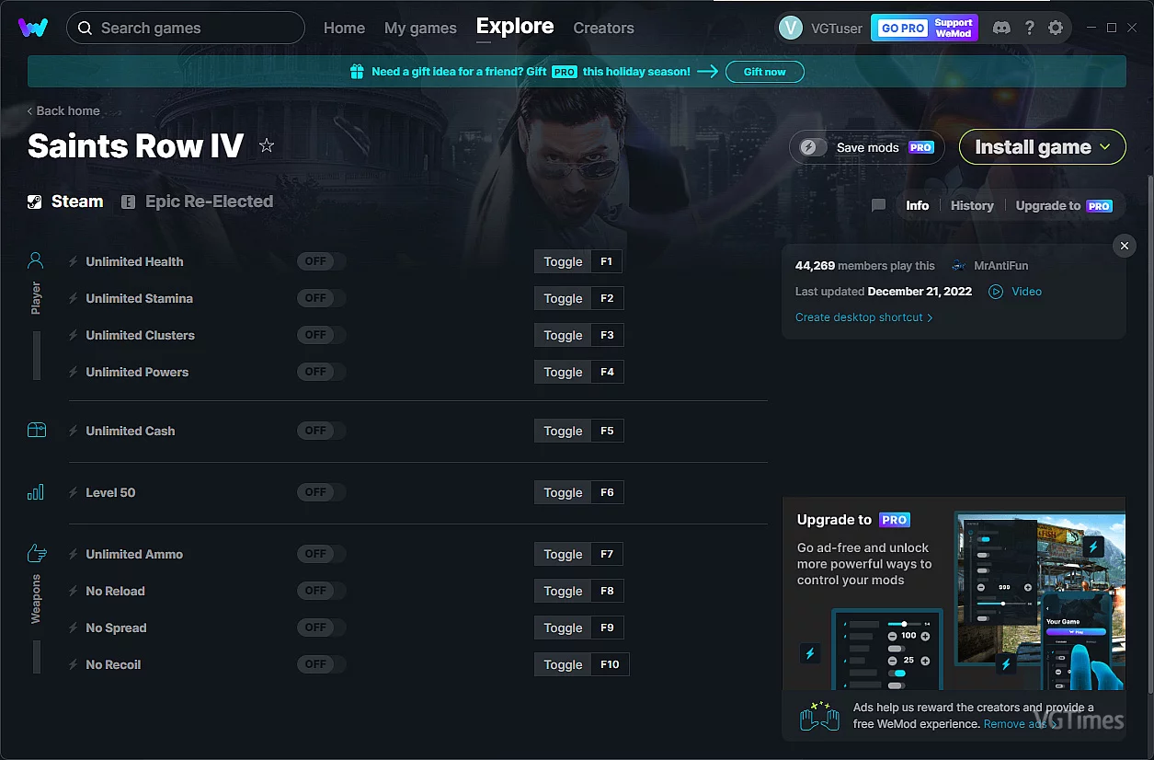Screen dimensions: 1154x760
Task: Open the Video link
Action: pos(1026,291)
